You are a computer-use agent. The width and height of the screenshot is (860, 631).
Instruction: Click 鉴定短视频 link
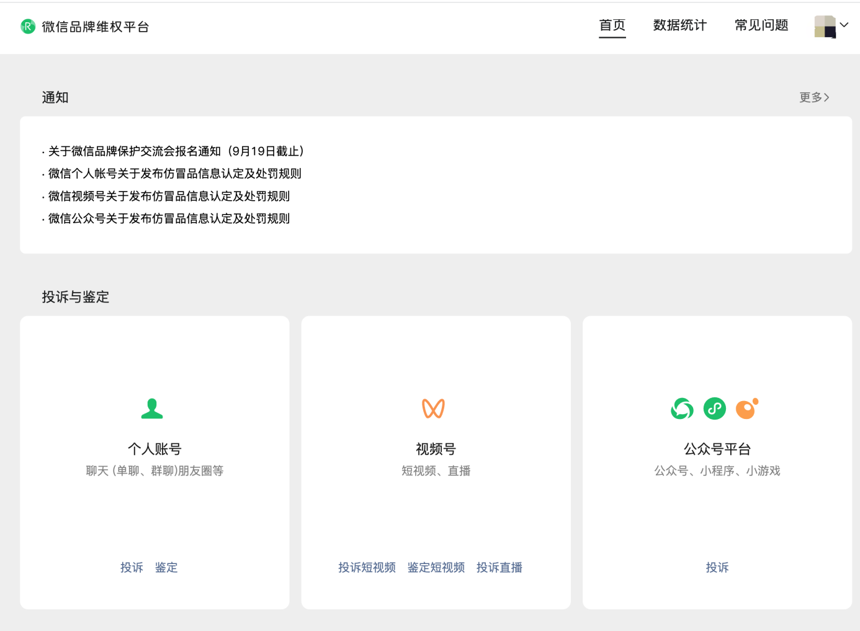click(436, 567)
